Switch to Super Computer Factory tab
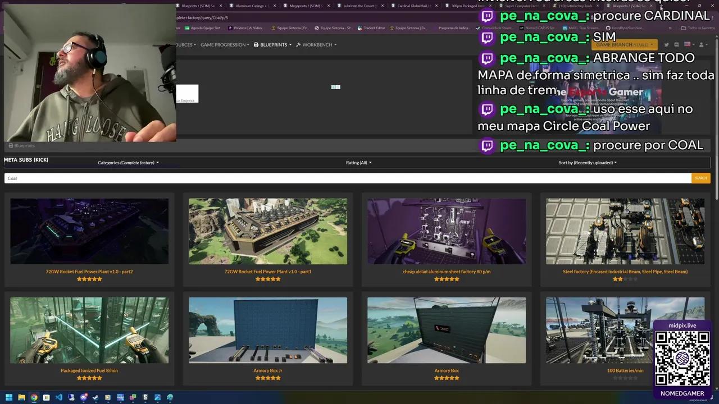Image resolution: width=719 pixels, height=404 pixels. coord(521,6)
